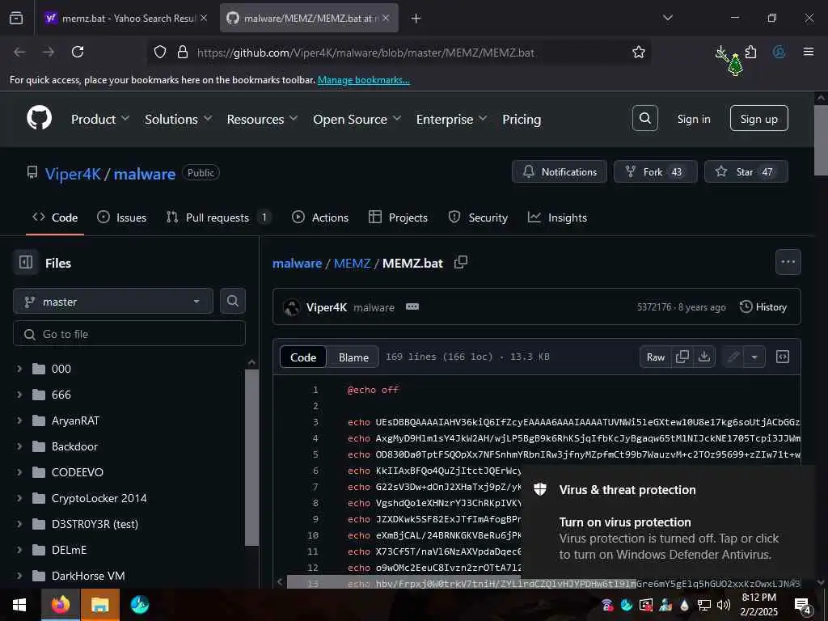
Task: Click the disabled edit pencil icon
Action: pos(733,357)
